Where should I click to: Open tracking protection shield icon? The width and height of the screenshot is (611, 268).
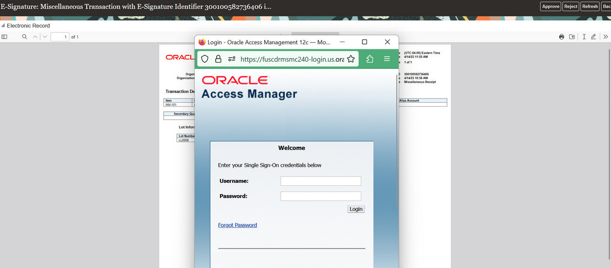tap(205, 59)
